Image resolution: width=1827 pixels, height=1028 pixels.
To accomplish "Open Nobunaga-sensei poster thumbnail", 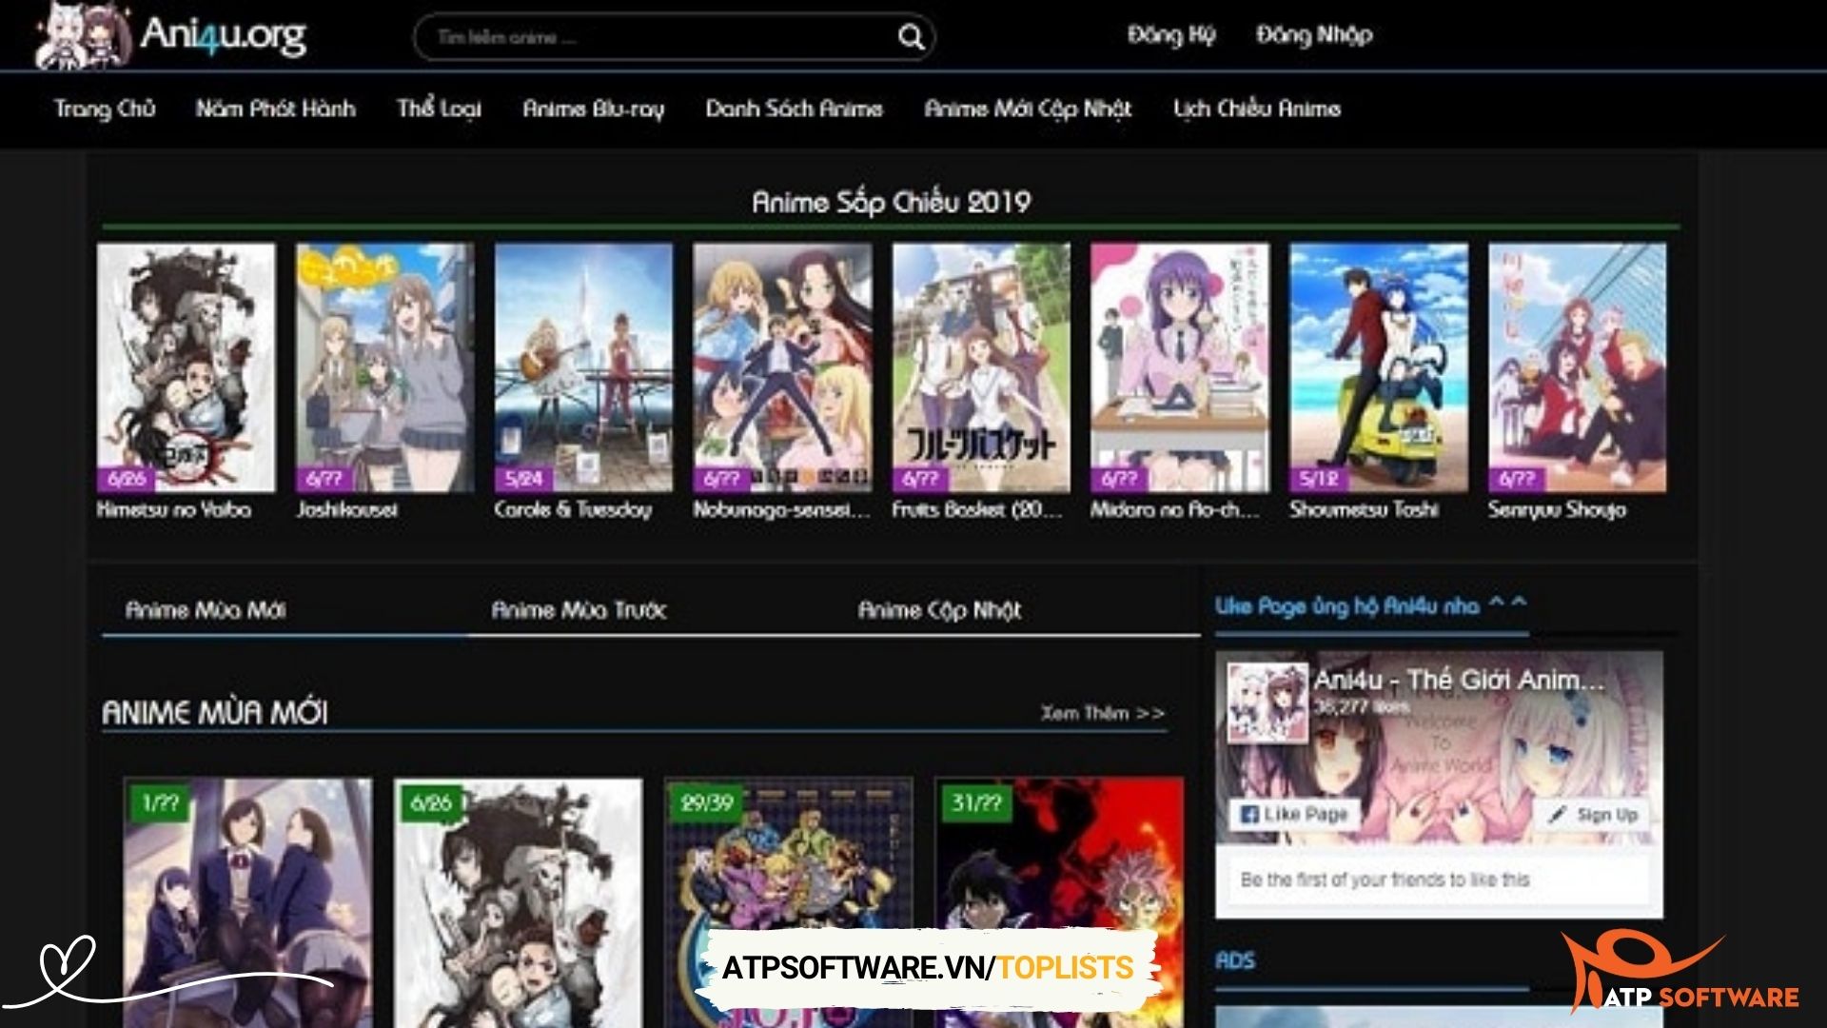I will coord(782,367).
